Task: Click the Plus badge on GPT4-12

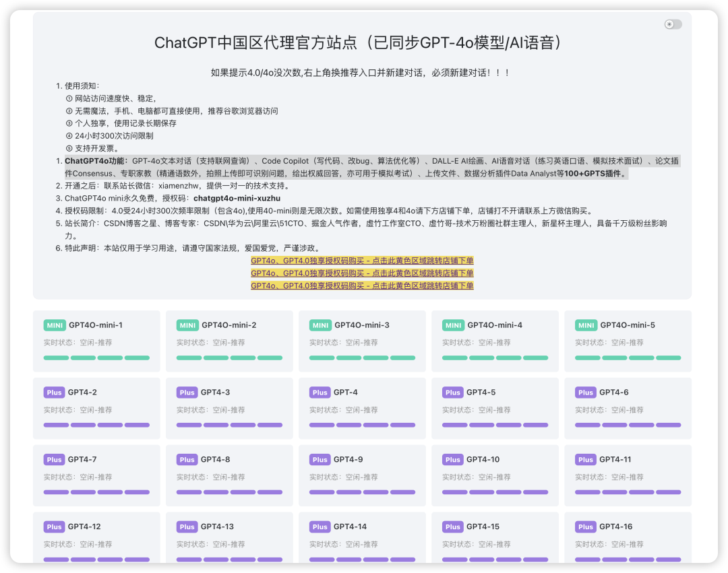Action: [x=54, y=527]
